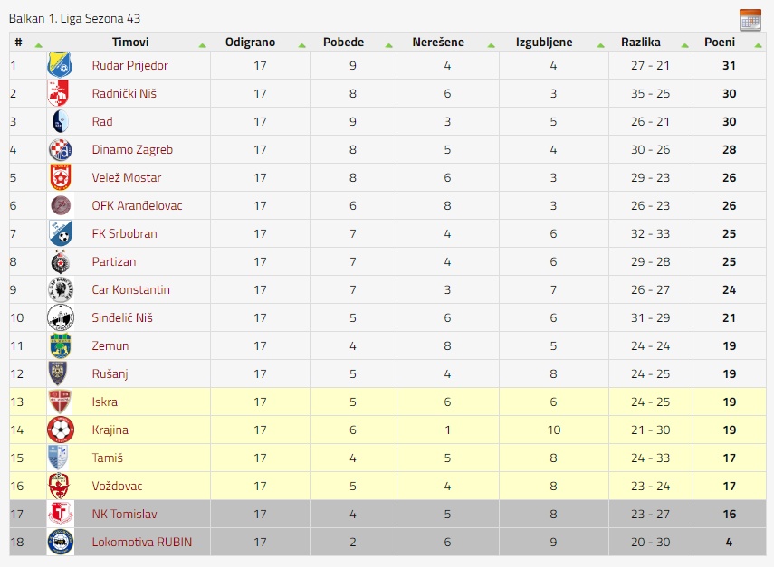Sort table by Poeni column arrow
The height and width of the screenshot is (567, 774).
pos(759,45)
